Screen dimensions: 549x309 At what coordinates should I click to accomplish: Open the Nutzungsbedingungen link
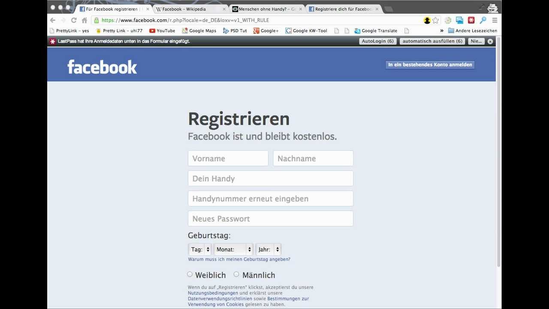tap(213, 293)
